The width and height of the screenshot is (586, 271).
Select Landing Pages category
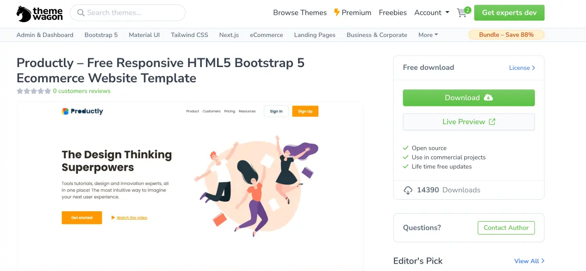tap(315, 35)
